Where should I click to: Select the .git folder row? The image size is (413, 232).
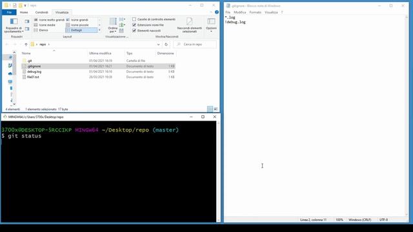pos(98,61)
